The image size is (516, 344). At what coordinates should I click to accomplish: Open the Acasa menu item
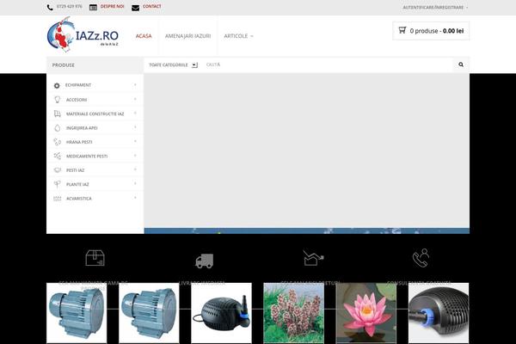[144, 36]
